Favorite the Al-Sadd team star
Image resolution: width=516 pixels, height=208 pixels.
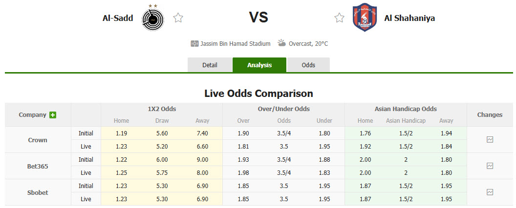[178, 18]
